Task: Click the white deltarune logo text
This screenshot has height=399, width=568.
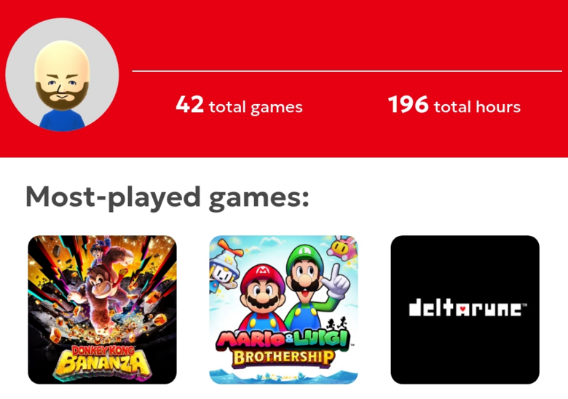Action: pyautogui.click(x=465, y=309)
